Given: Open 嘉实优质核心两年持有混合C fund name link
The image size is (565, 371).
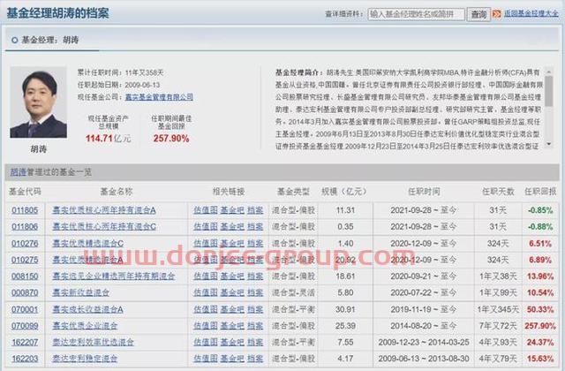Looking at the screenshot, I should tap(104, 227).
